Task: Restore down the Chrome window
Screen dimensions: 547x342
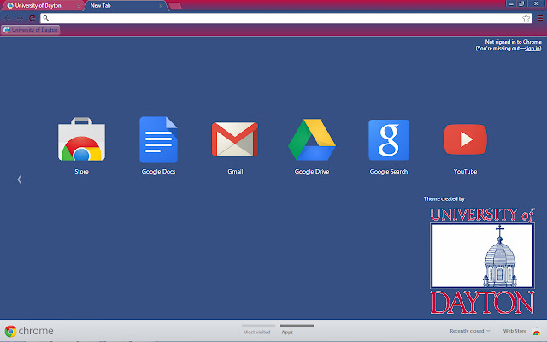Action: pos(521,3)
